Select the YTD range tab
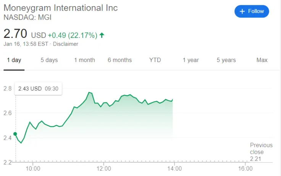 pos(155,60)
